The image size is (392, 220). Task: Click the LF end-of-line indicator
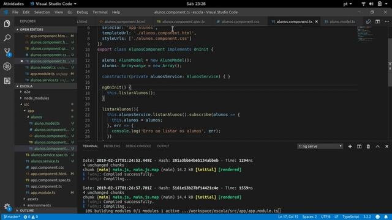click(x=336, y=217)
